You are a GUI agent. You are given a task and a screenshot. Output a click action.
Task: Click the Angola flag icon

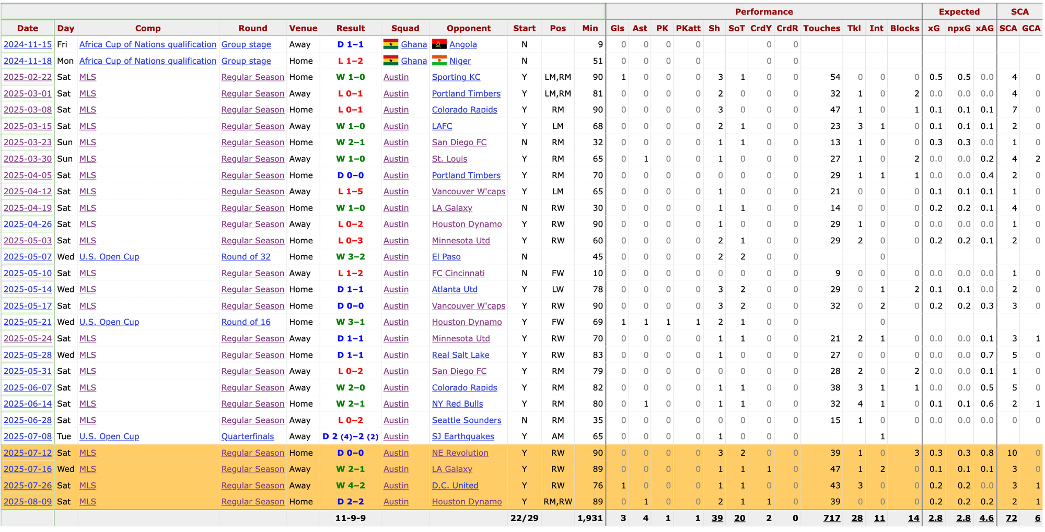pyautogui.click(x=439, y=44)
